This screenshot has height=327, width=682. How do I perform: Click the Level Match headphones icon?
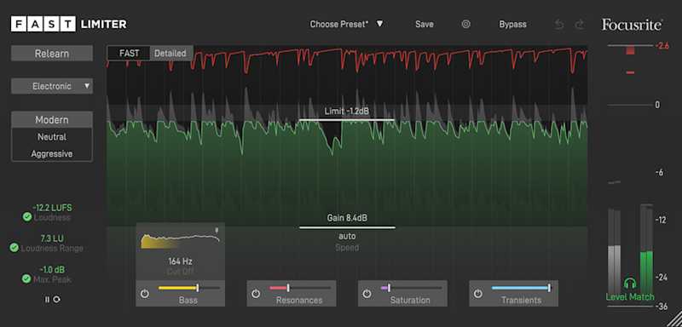pos(630,284)
